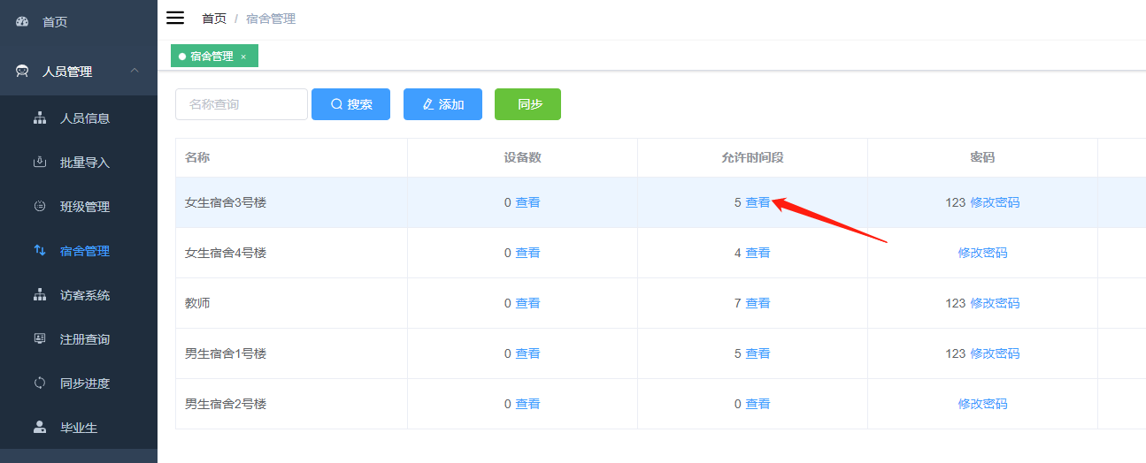The width and height of the screenshot is (1146, 463).
Task: Click the 添加 button
Action: click(x=442, y=104)
